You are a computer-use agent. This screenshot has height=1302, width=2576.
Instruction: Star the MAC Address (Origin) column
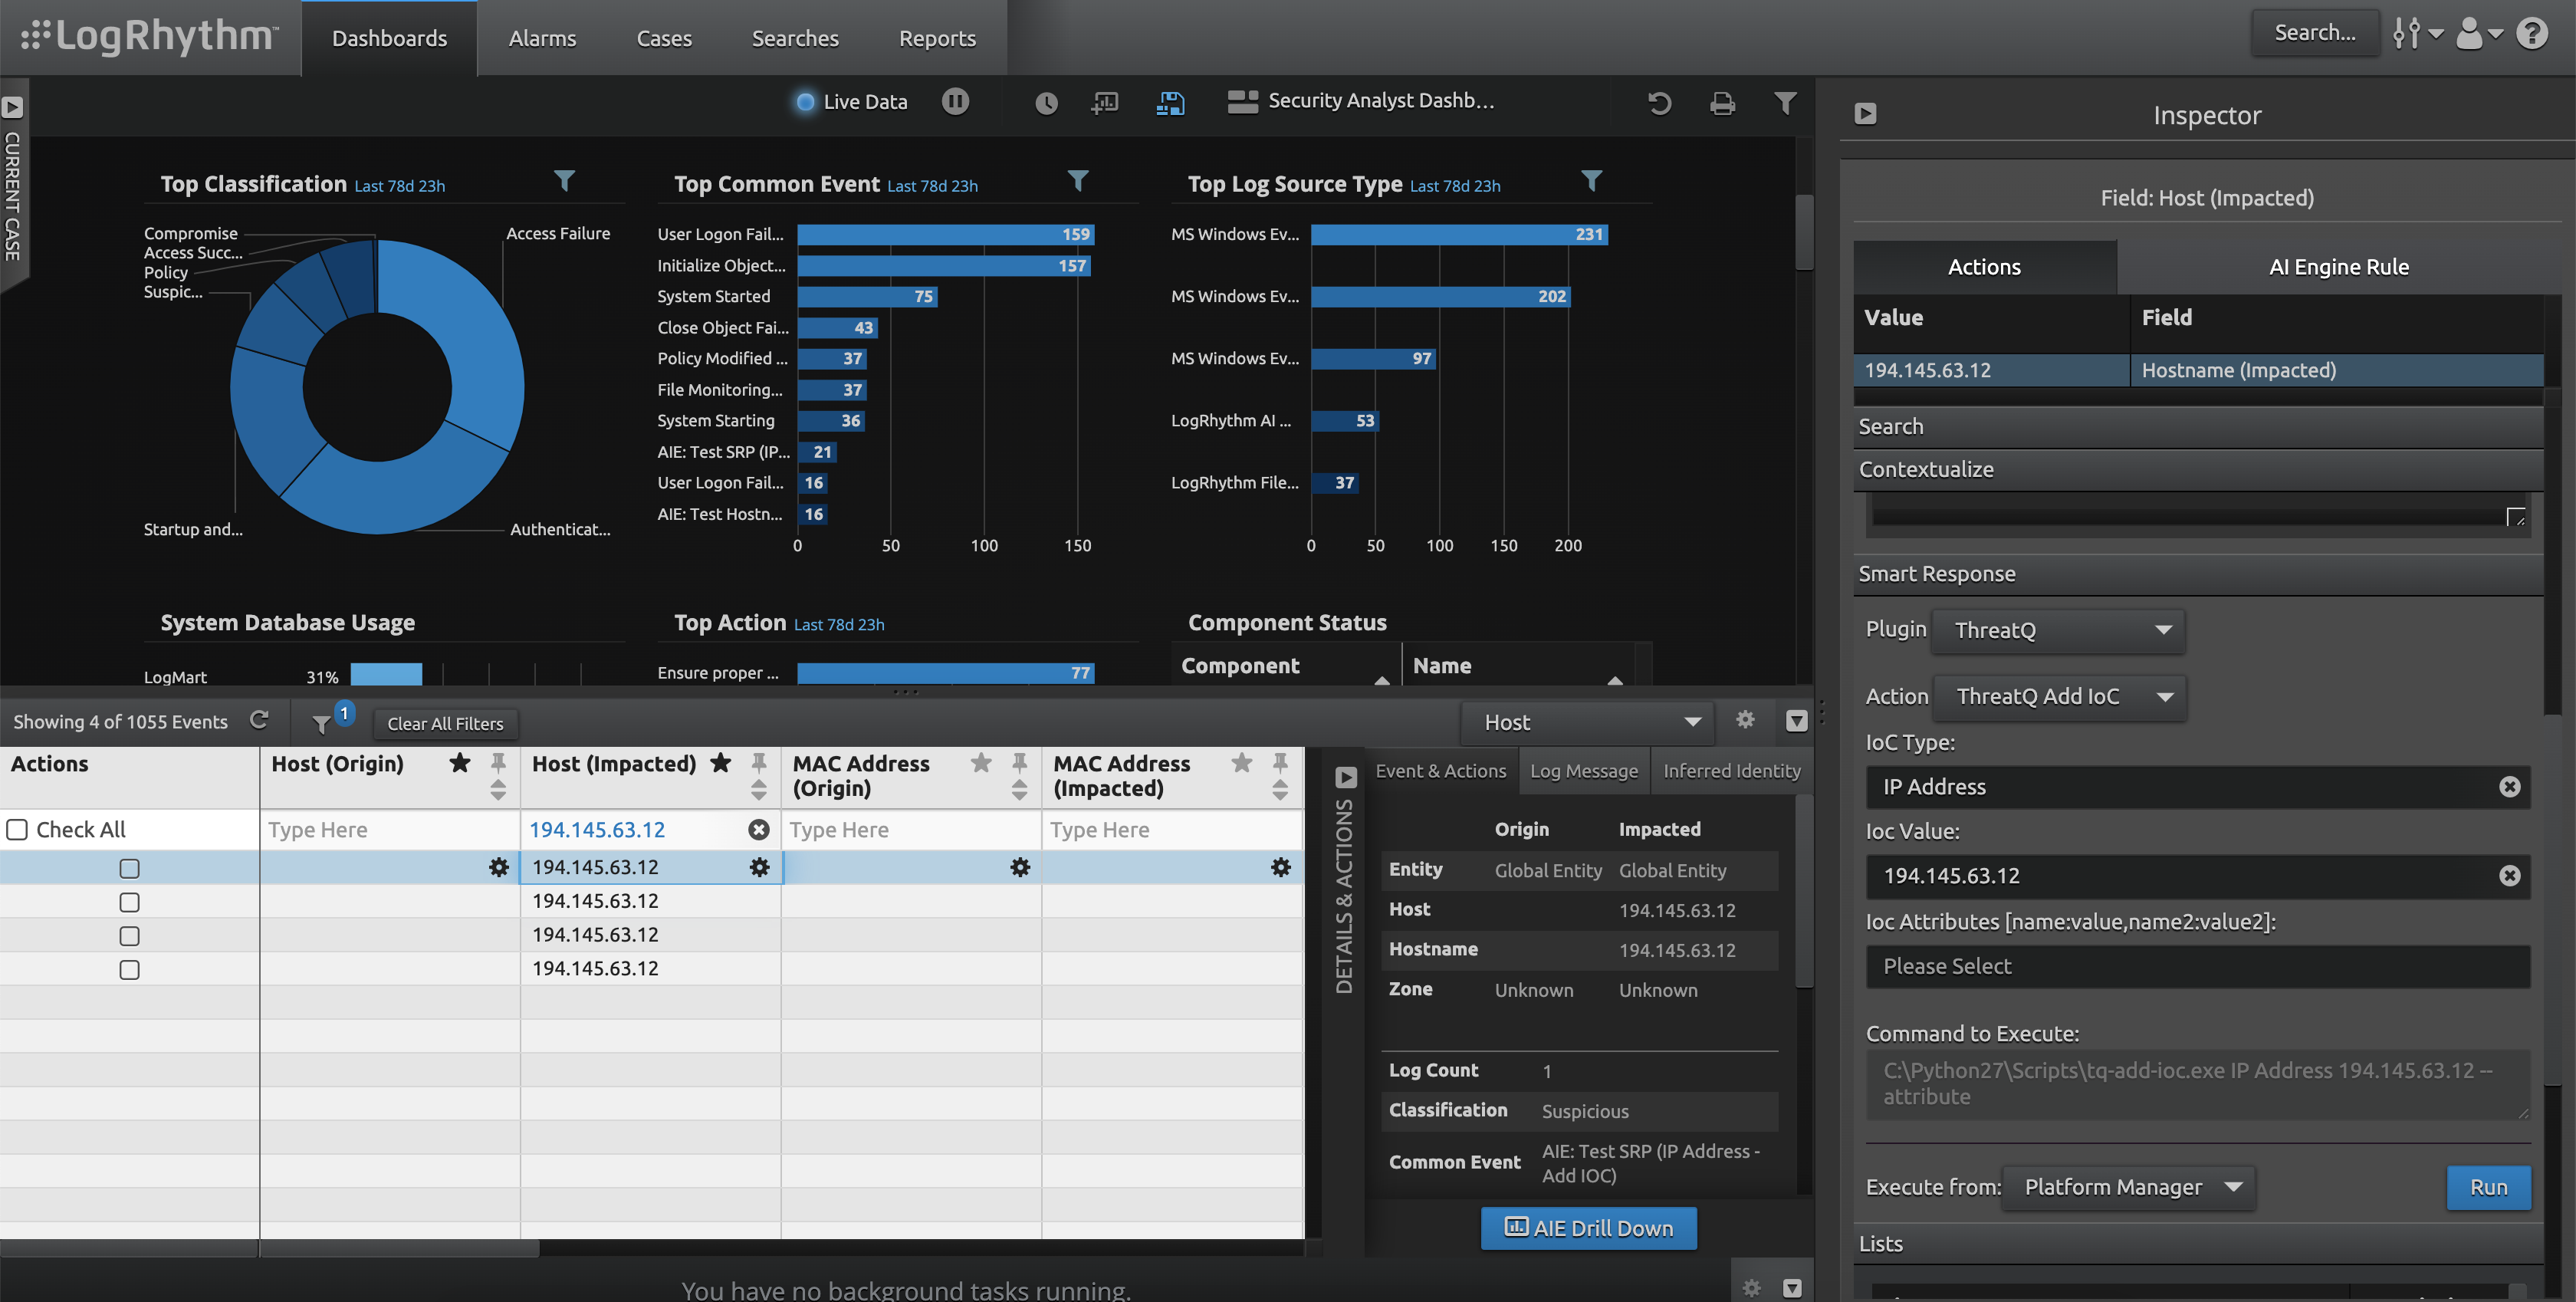point(981,764)
